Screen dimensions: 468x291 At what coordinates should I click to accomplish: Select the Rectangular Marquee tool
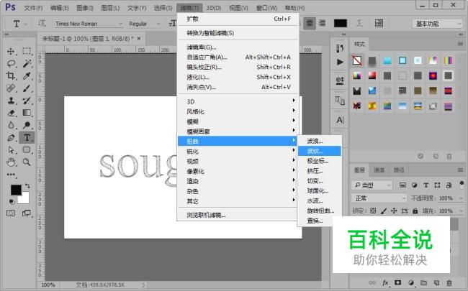27,51
